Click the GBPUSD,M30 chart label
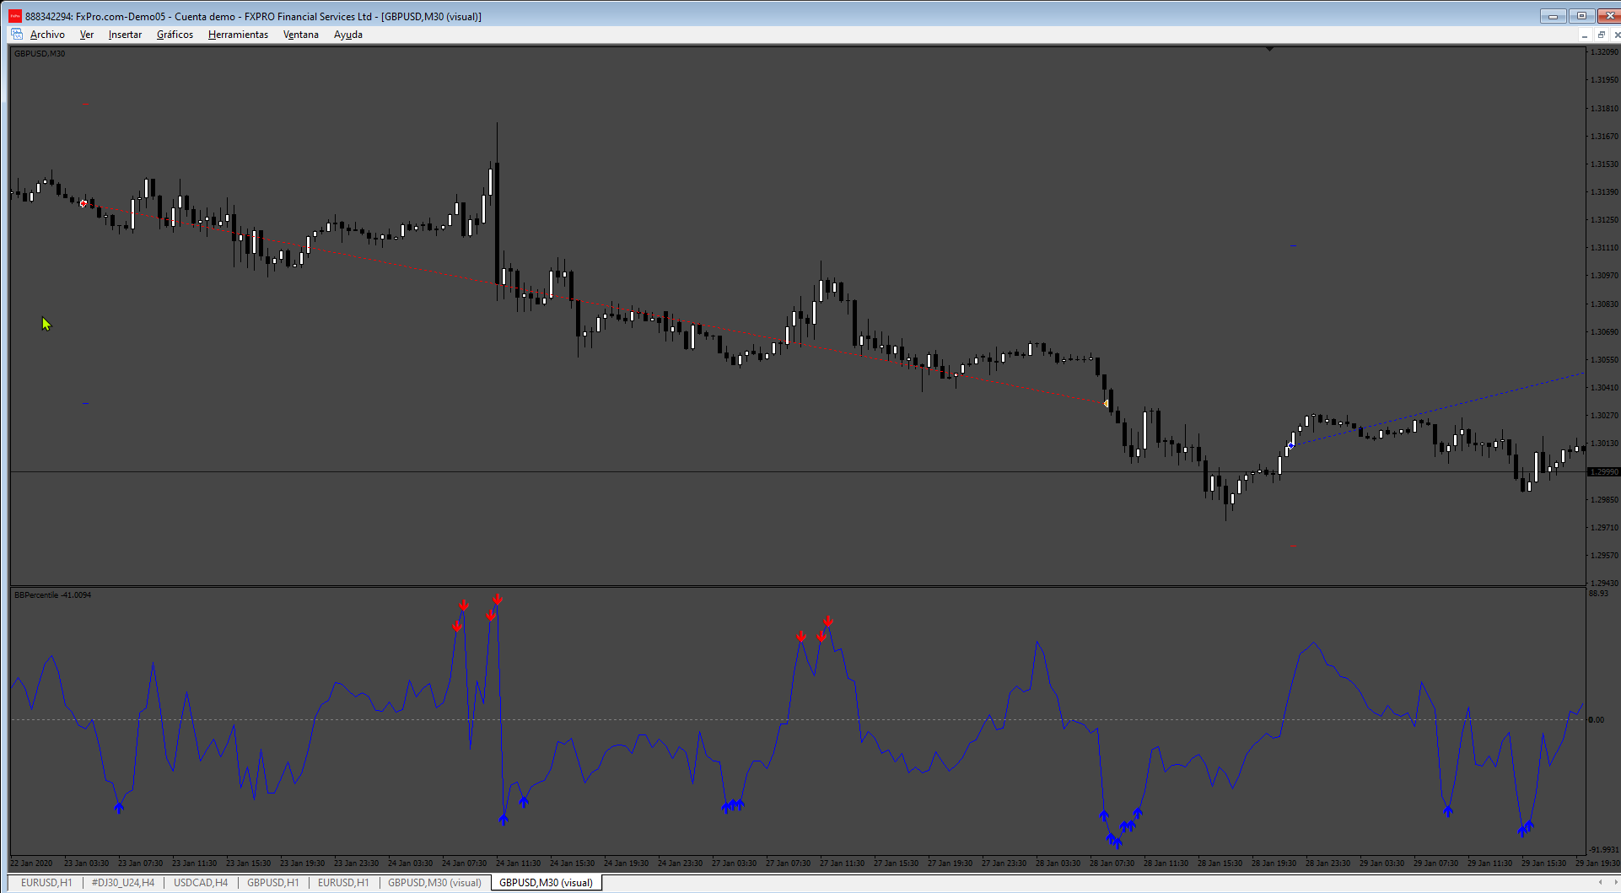1621x893 pixels. tap(40, 54)
